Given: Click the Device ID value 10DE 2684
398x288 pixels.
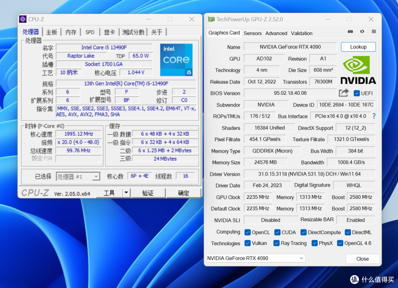Looking at the screenshot, I should click(346, 105).
